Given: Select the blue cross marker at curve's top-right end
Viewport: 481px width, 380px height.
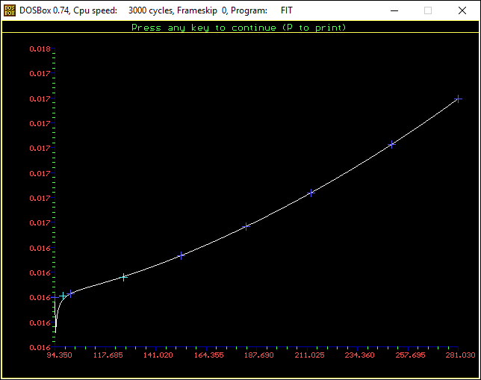Looking at the screenshot, I should 459,99.
